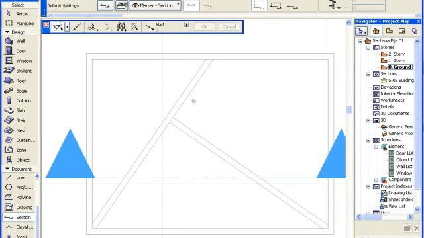Screen dimensions: 424x238
Task: Open the geometry method flyout arrow
Action: (x=67, y=27)
